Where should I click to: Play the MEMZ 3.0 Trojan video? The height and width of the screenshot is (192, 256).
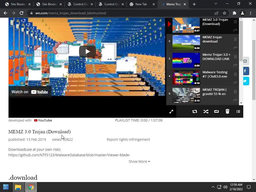pos(87,51)
